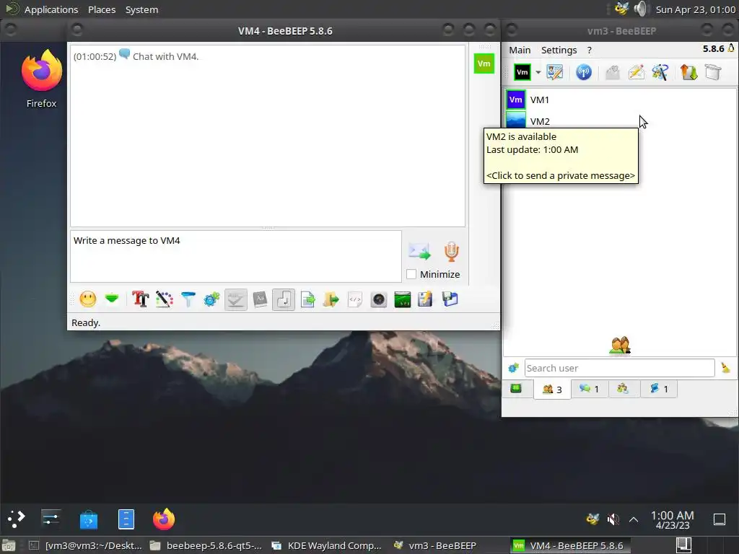This screenshot has width=739, height=554.
Task: Click the send folder arrow icon
Action: click(x=331, y=299)
